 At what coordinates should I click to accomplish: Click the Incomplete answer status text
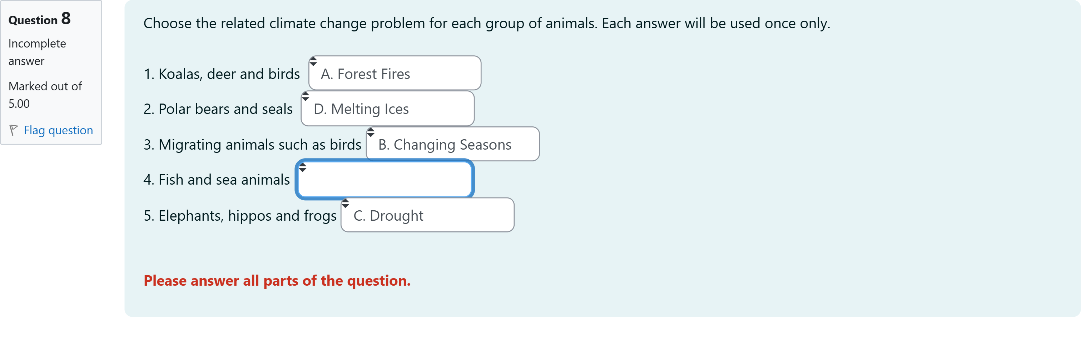pos(36,51)
